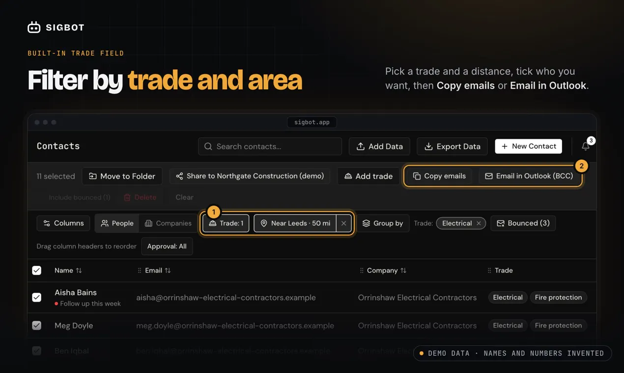Click the sigbot.app address bar

(312, 122)
